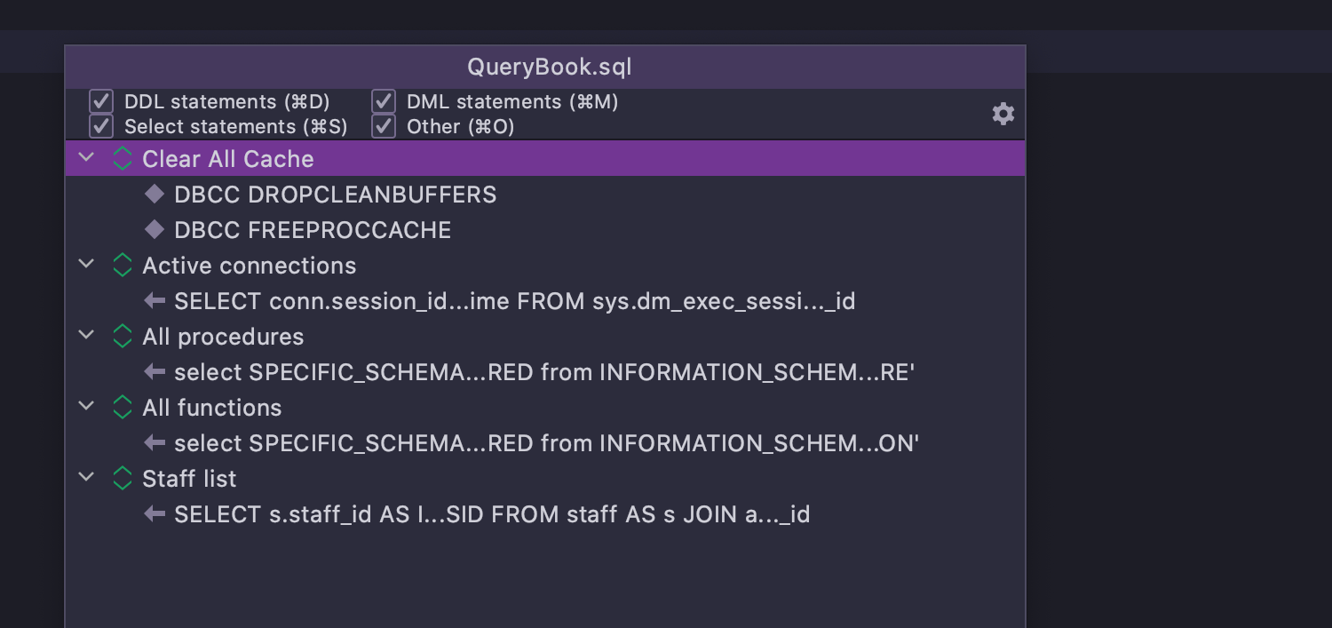Uncheck the Other checkbox
This screenshot has width=1332, height=628.
pyautogui.click(x=384, y=126)
